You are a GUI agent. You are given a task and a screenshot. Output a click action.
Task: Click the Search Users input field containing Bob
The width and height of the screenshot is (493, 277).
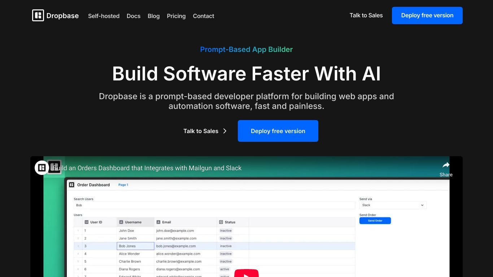tap(214, 205)
